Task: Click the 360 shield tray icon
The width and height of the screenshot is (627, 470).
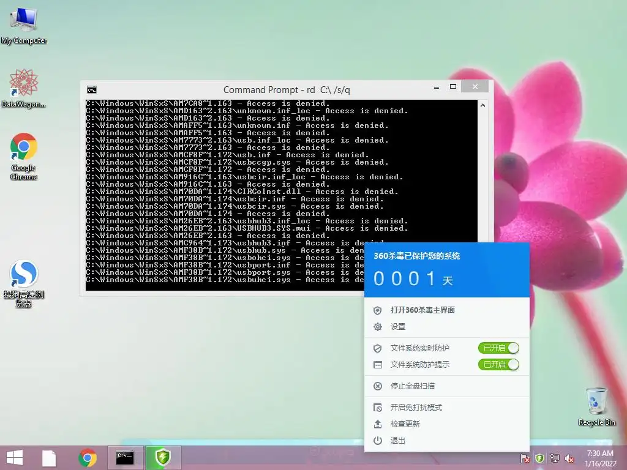Action: [539, 458]
